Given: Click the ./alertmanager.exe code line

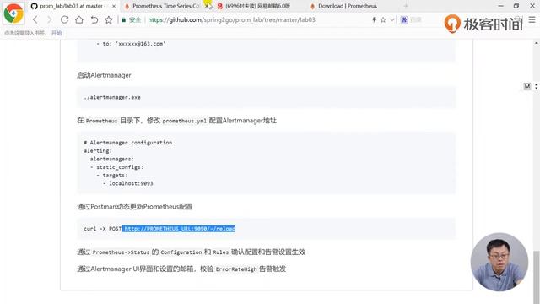Looking at the screenshot, I should tap(112, 97).
